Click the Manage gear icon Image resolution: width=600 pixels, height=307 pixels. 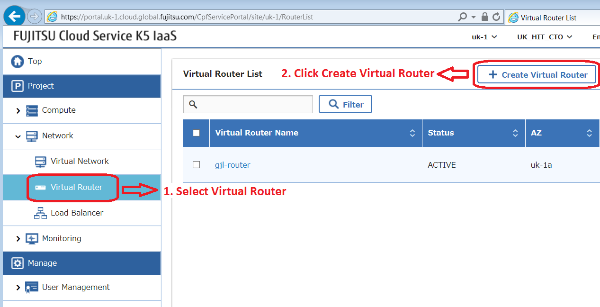pos(18,263)
